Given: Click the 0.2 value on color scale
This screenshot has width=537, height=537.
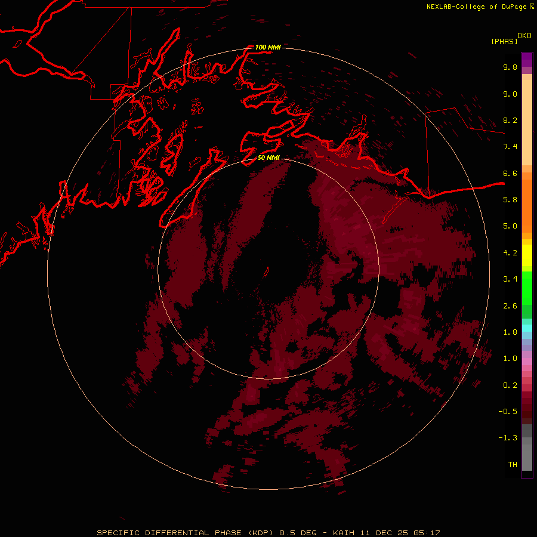Looking at the screenshot, I should click(x=510, y=385).
